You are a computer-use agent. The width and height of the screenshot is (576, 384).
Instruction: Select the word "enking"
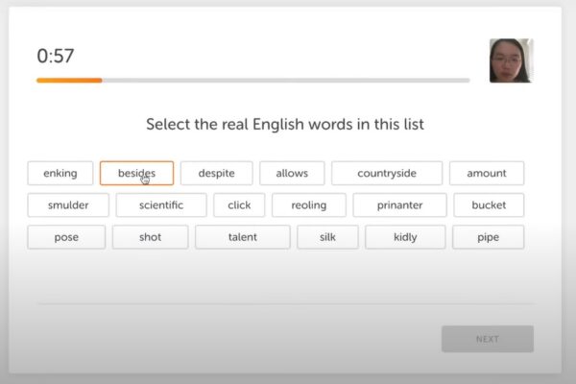[60, 173]
